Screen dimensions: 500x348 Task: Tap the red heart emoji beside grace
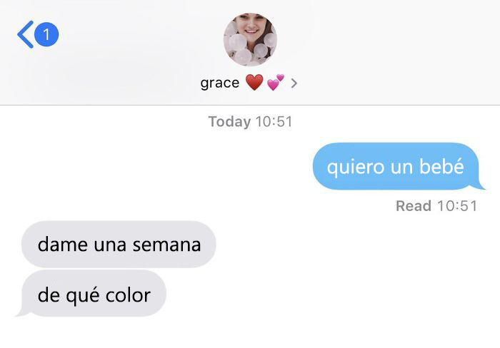tap(254, 83)
